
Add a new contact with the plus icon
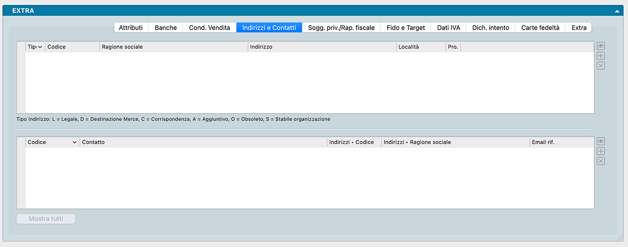[601, 151]
